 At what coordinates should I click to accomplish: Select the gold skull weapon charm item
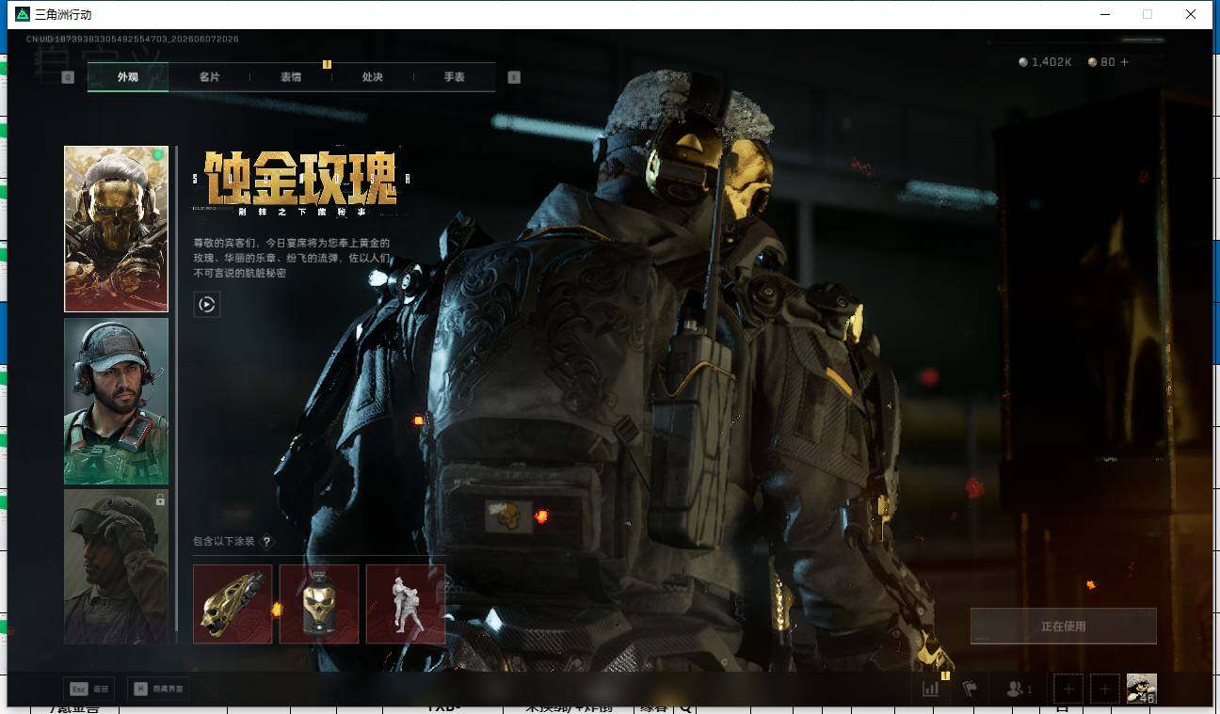(x=233, y=604)
